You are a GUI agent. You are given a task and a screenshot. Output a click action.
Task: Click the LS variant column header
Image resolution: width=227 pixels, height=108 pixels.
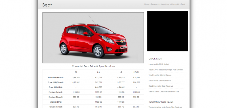[98, 72]
